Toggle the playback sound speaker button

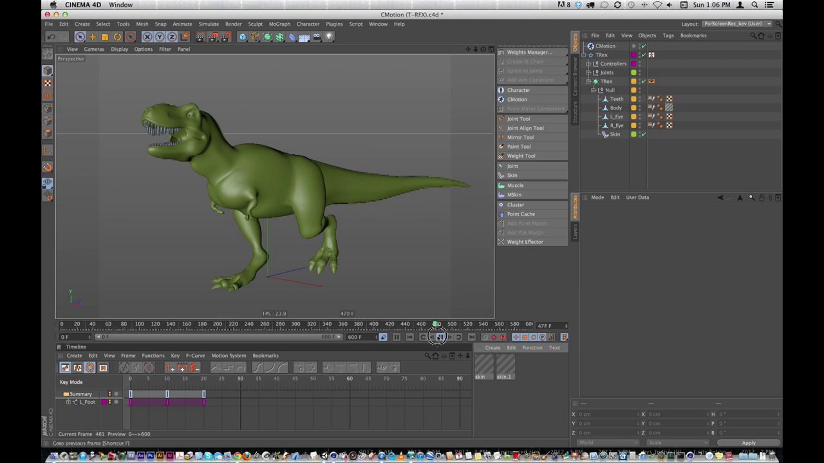383,337
